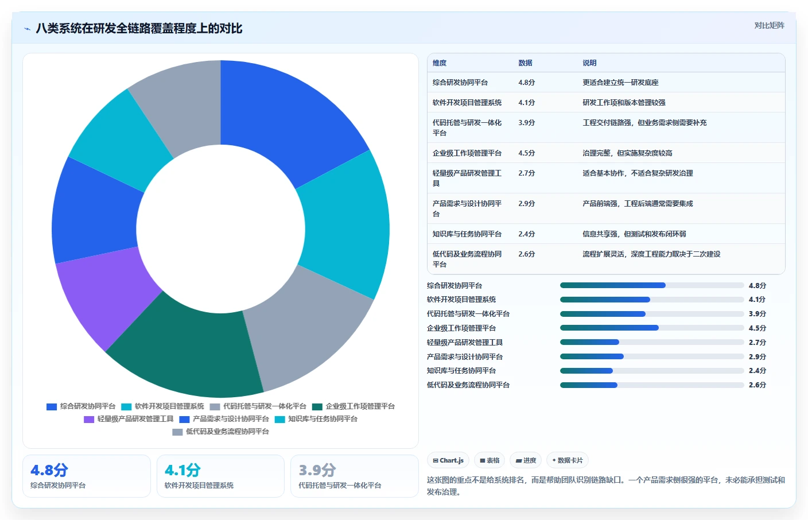
Task: Click the 数据 column header
Action: 525,63
